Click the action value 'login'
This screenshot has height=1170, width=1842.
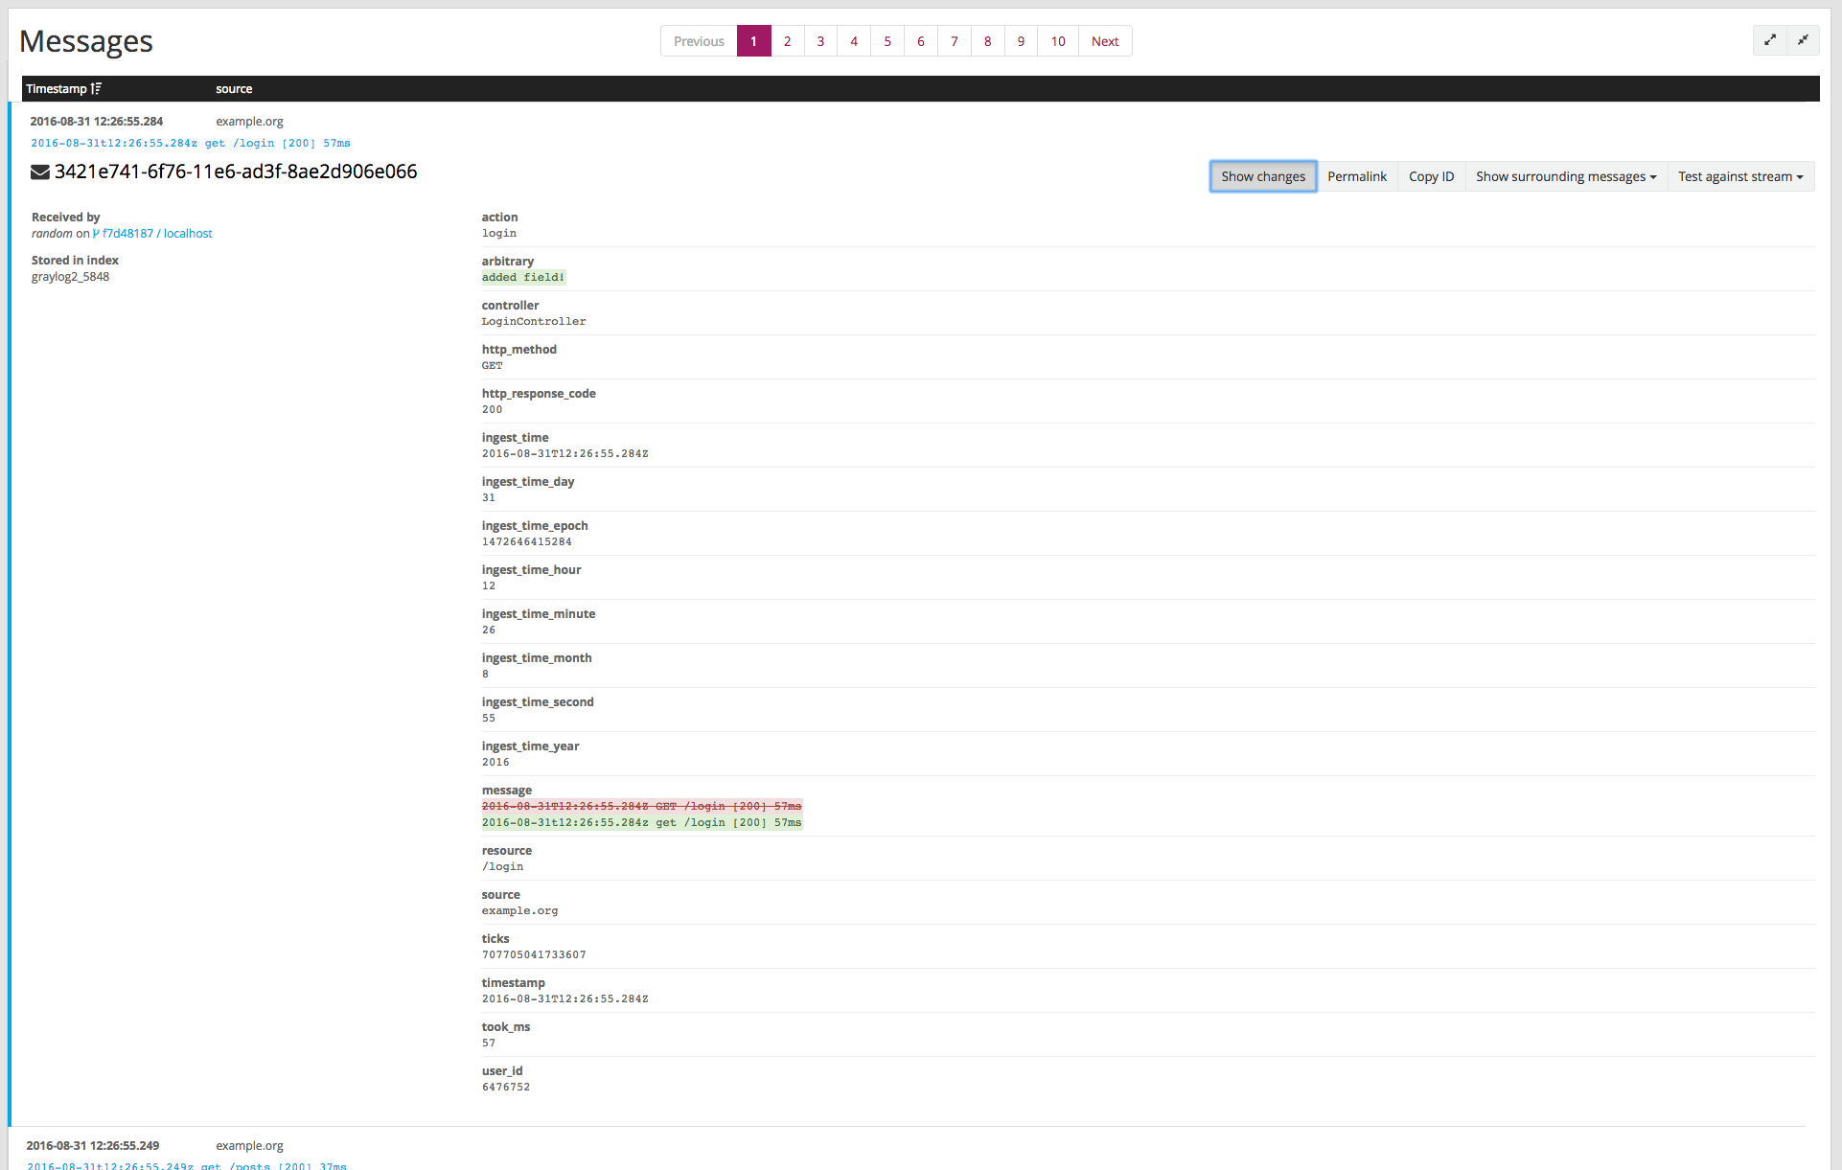point(498,234)
